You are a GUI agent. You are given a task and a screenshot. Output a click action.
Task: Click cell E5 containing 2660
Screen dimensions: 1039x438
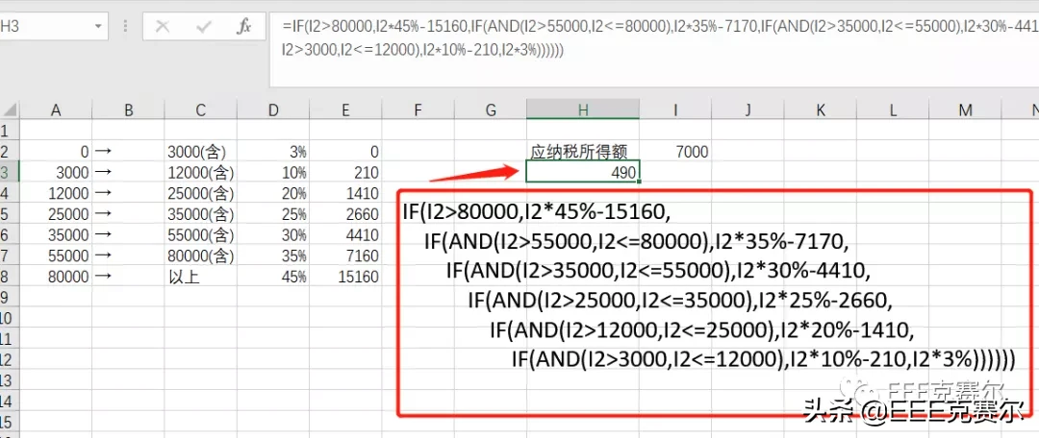coord(345,214)
